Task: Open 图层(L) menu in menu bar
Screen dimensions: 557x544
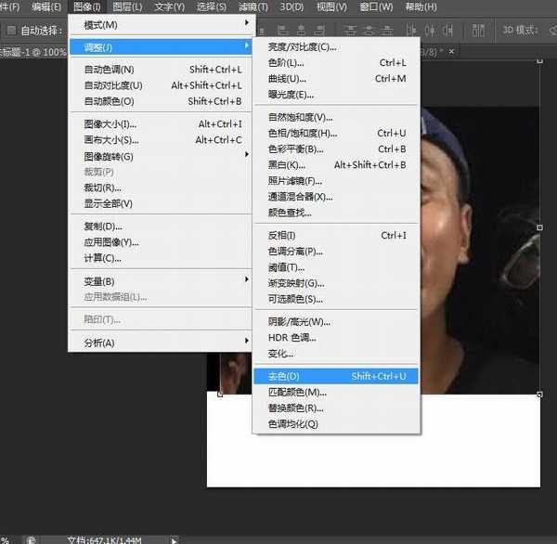Action: tap(127, 6)
